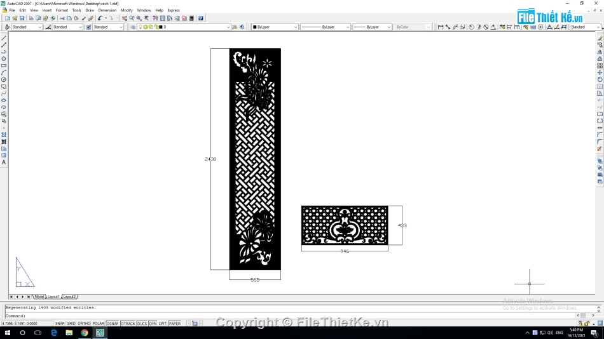Image resolution: width=604 pixels, height=339 pixels.
Task: Click the Radius Dimension icon
Action: (472, 27)
